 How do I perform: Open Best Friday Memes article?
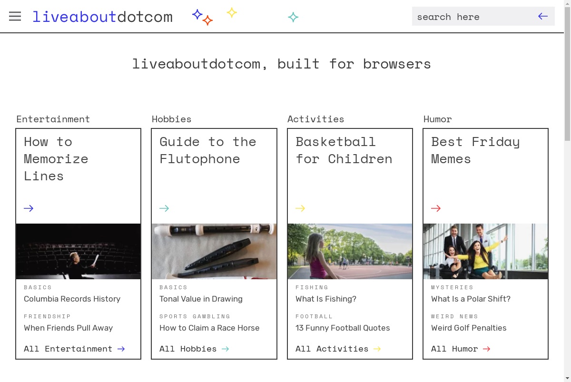[x=475, y=150]
